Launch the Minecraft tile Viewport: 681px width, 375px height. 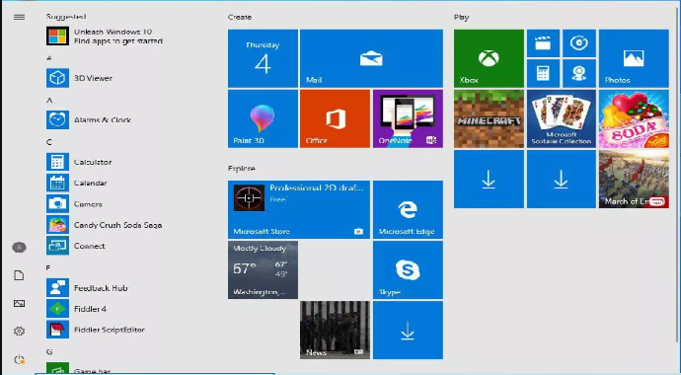[489, 119]
